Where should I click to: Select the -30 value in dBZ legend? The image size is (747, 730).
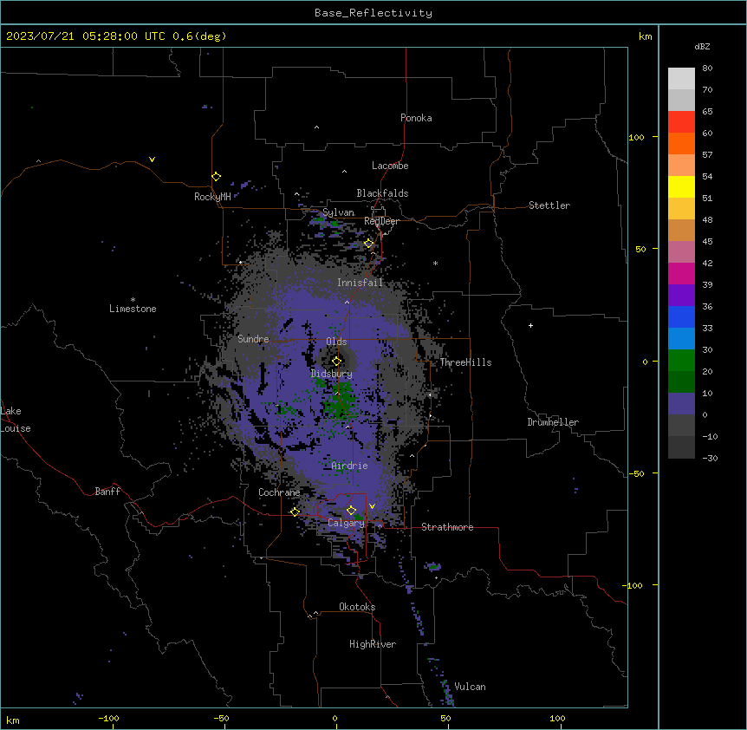pyautogui.click(x=710, y=458)
